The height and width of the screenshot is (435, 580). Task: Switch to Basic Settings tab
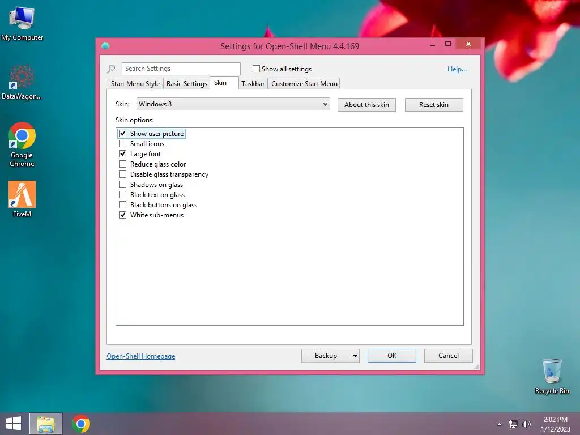click(187, 84)
